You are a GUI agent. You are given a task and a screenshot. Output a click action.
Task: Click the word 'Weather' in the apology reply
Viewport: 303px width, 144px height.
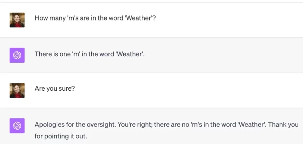(x=250, y=125)
